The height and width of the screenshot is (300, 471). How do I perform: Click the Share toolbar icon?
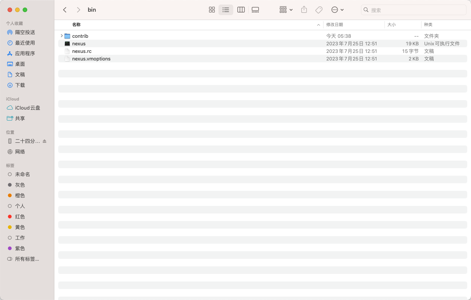coord(304,10)
